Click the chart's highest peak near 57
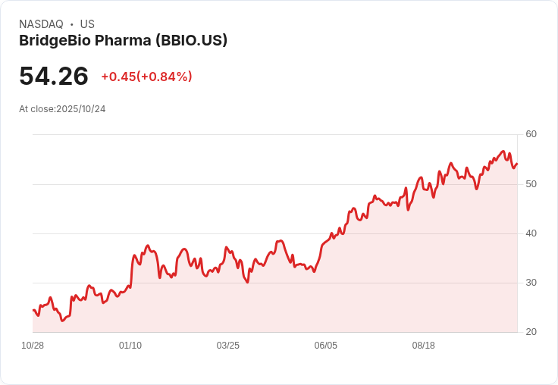Screen dimensions: 558x385 [x=503, y=152]
